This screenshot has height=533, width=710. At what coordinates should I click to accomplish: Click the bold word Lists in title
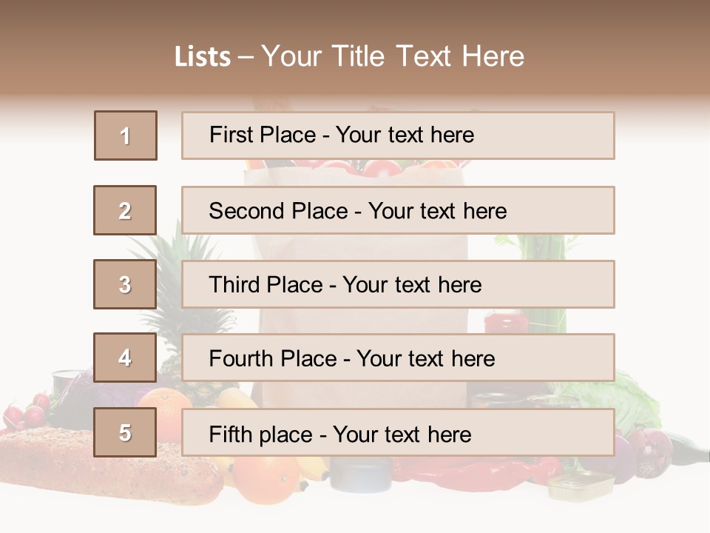coord(203,57)
